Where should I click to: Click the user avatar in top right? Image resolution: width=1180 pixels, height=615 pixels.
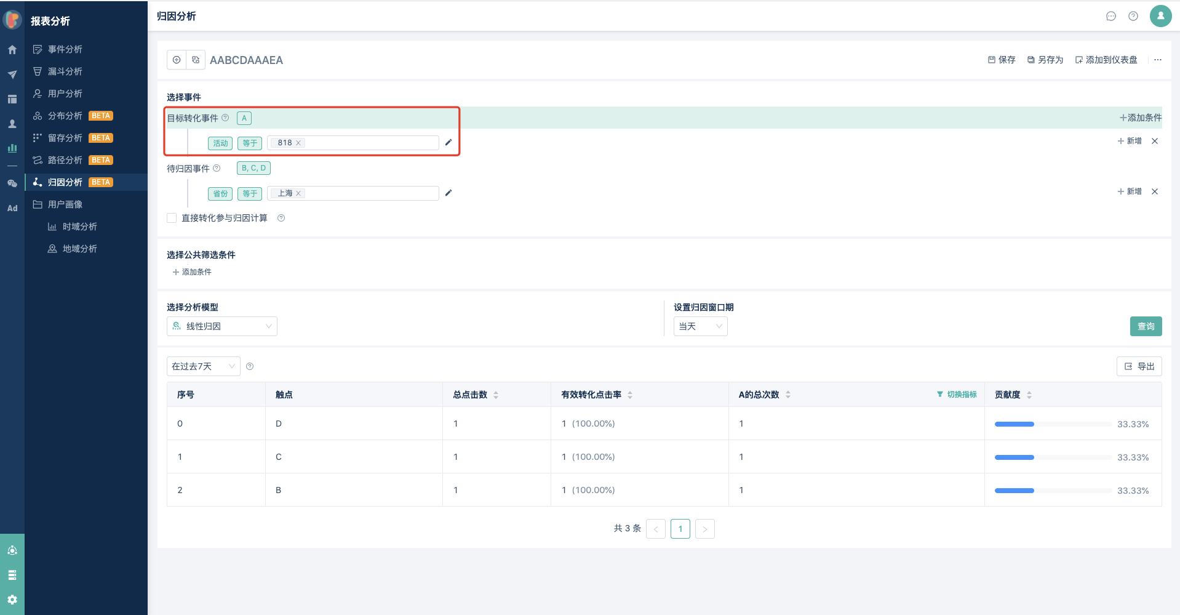click(x=1160, y=16)
